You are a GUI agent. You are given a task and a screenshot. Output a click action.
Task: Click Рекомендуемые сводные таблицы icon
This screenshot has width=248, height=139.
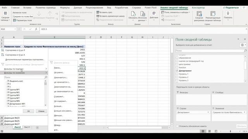coord(213,14)
